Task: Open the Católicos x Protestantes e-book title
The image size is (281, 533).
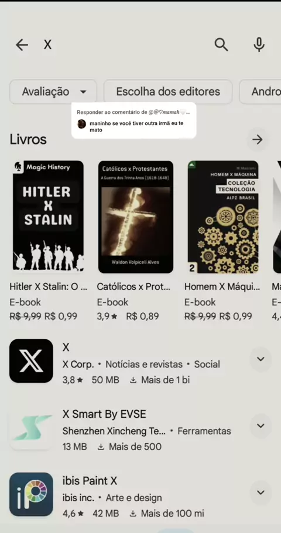Action: pos(133,286)
